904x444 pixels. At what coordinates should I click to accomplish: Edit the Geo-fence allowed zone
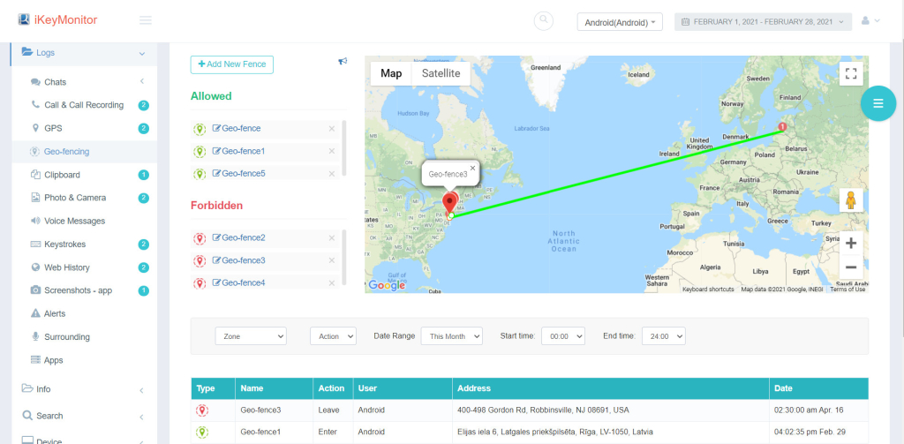pos(237,129)
